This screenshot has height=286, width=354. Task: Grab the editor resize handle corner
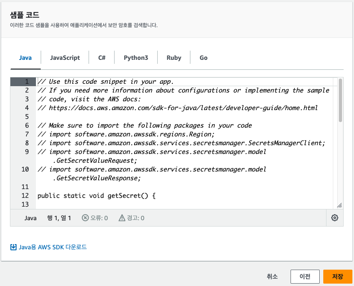(x=340, y=205)
